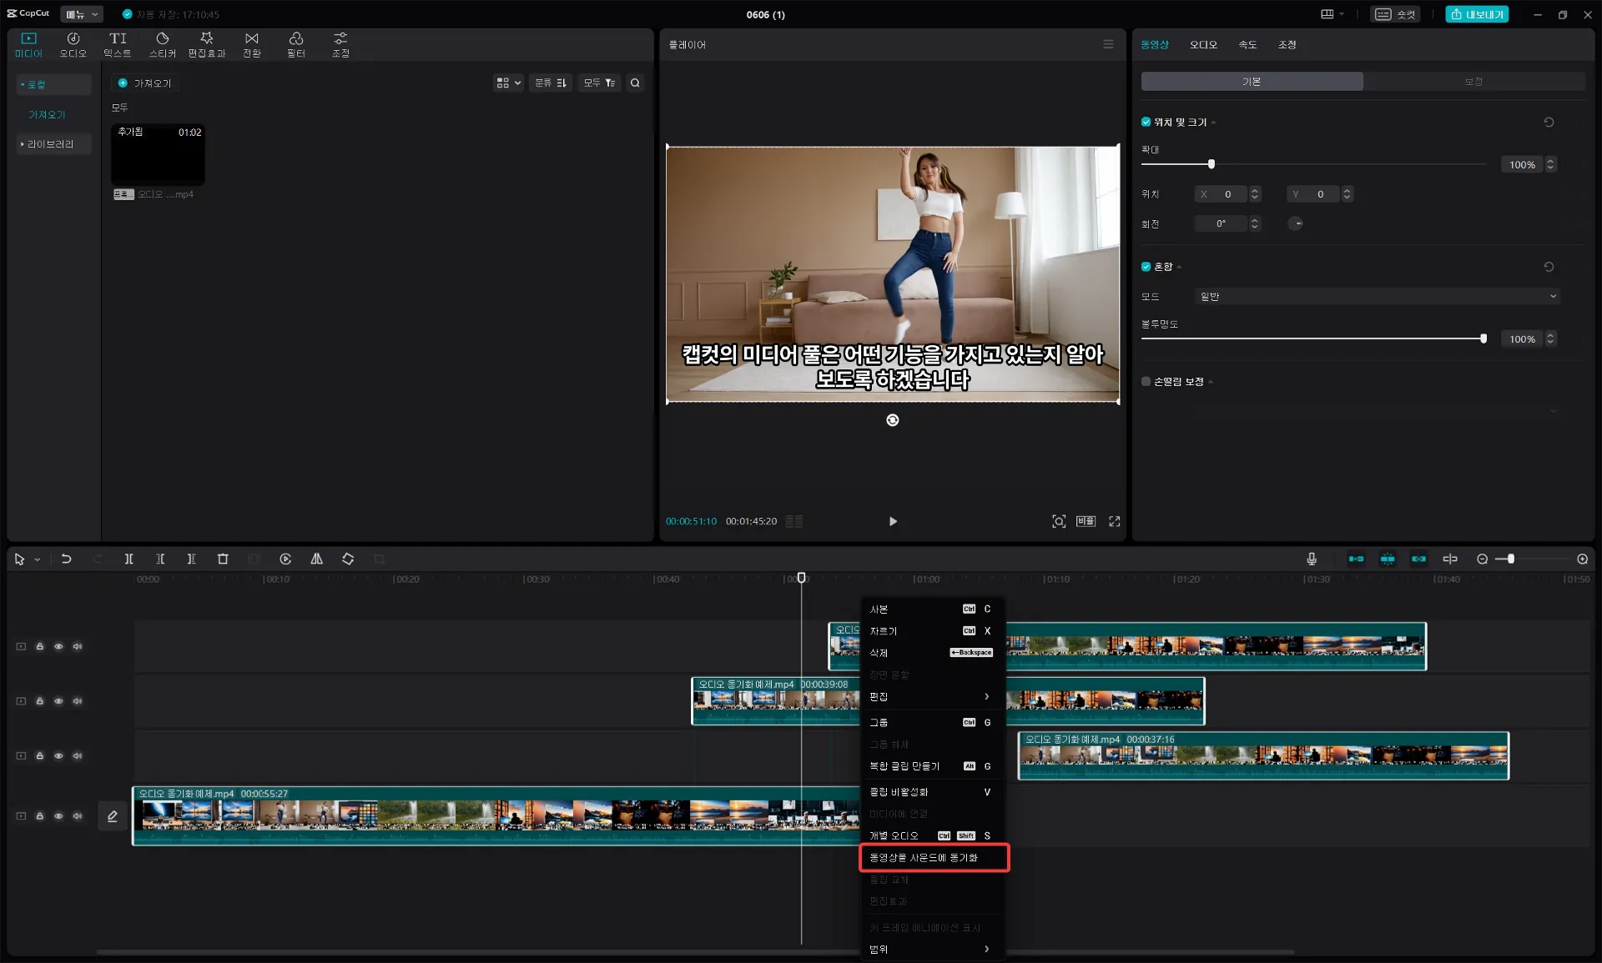Play the video in the player
This screenshot has width=1602, height=963.
(893, 521)
